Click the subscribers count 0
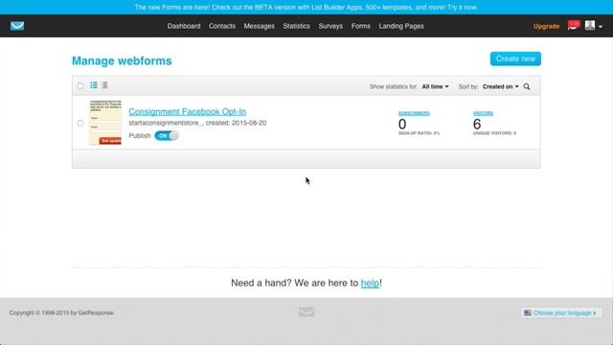The height and width of the screenshot is (345, 613). [x=402, y=124]
